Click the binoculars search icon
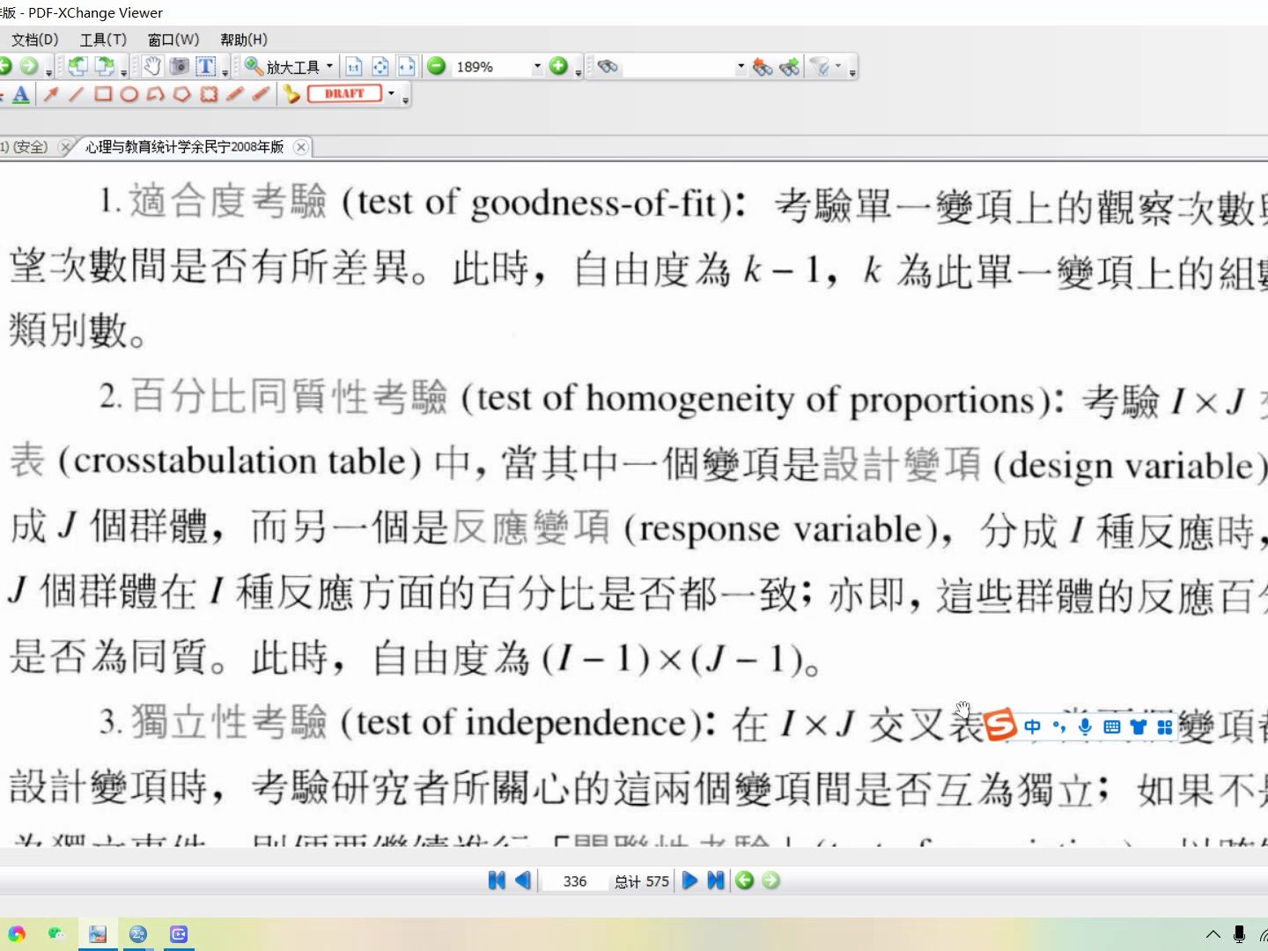This screenshot has height=951, width=1268. click(608, 67)
